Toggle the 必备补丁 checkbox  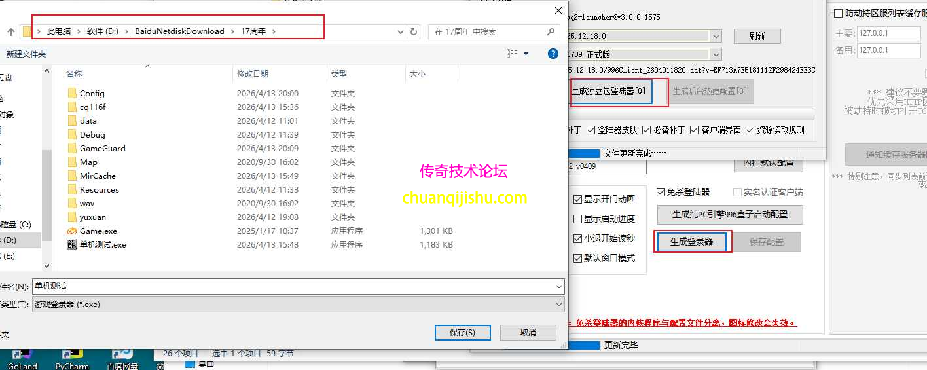[x=647, y=130]
